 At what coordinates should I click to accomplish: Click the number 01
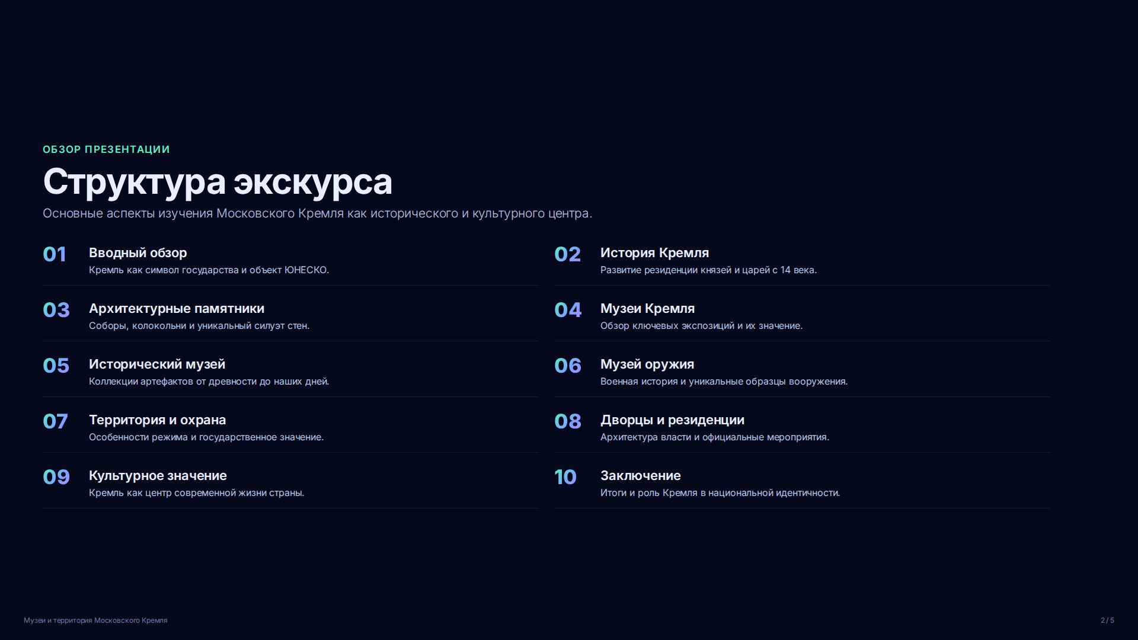pyautogui.click(x=55, y=254)
